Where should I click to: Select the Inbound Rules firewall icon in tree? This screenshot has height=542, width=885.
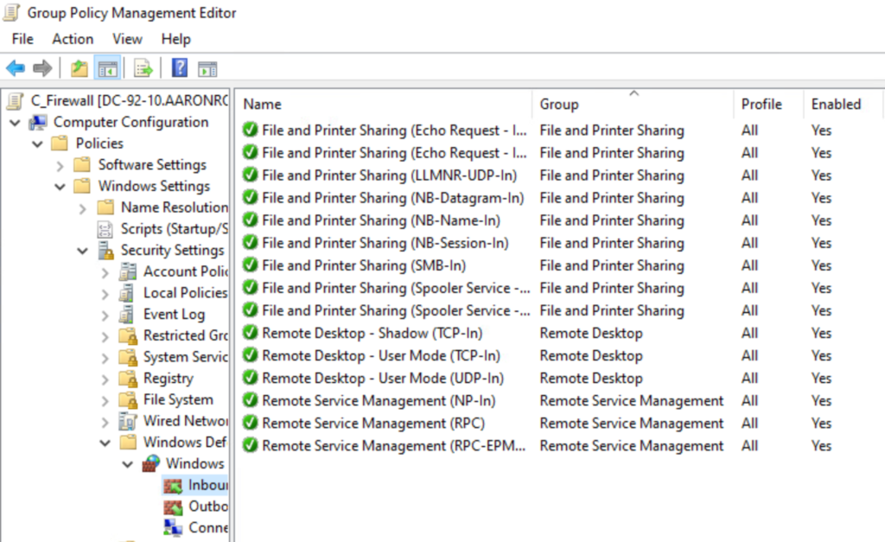pos(174,485)
